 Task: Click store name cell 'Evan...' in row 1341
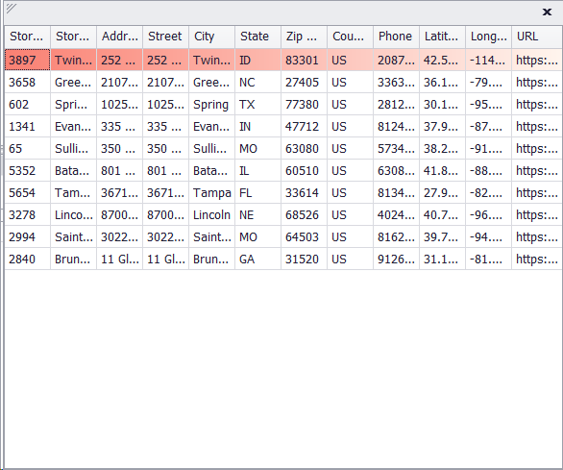pos(74,127)
